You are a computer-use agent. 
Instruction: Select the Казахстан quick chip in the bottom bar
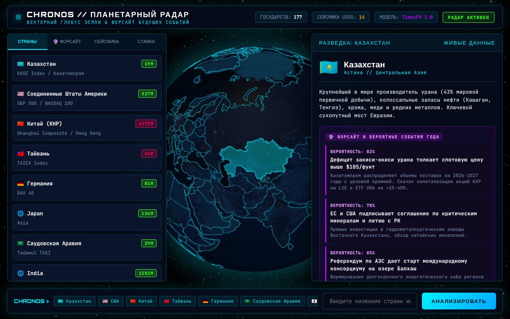[x=75, y=301]
